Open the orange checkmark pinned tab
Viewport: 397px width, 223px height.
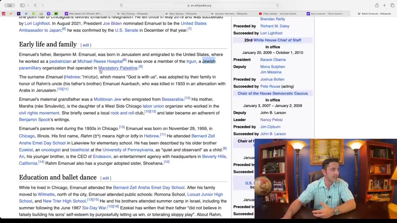click(11, 14)
